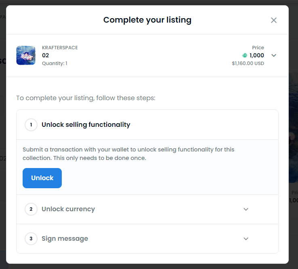This screenshot has height=269, width=298.
Task: Click the step 2 number badge
Action: pos(31,209)
